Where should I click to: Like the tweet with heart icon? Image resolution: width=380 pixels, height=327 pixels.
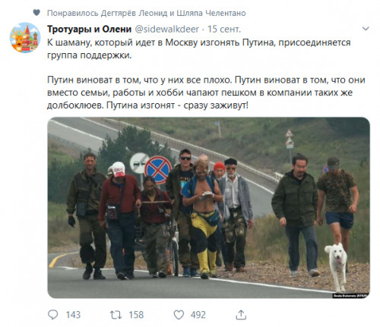tap(179, 315)
